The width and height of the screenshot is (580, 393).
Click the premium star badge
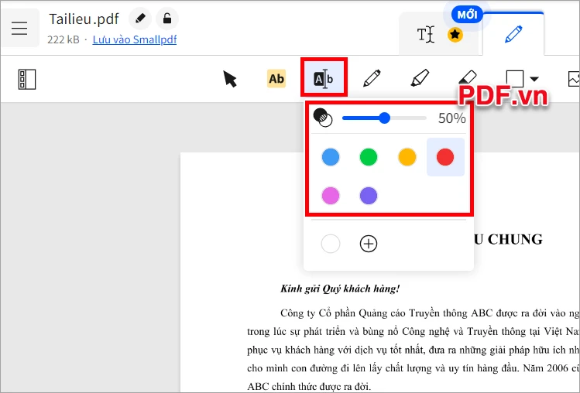pyautogui.click(x=455, y=35)
